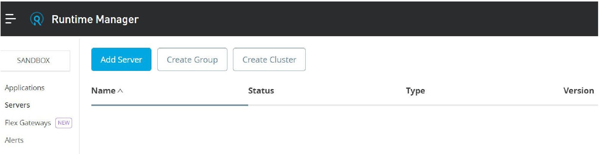Viewport: 599px width, 154px height.
Task: Click the Version column header
Action: [x=578, y=91]
